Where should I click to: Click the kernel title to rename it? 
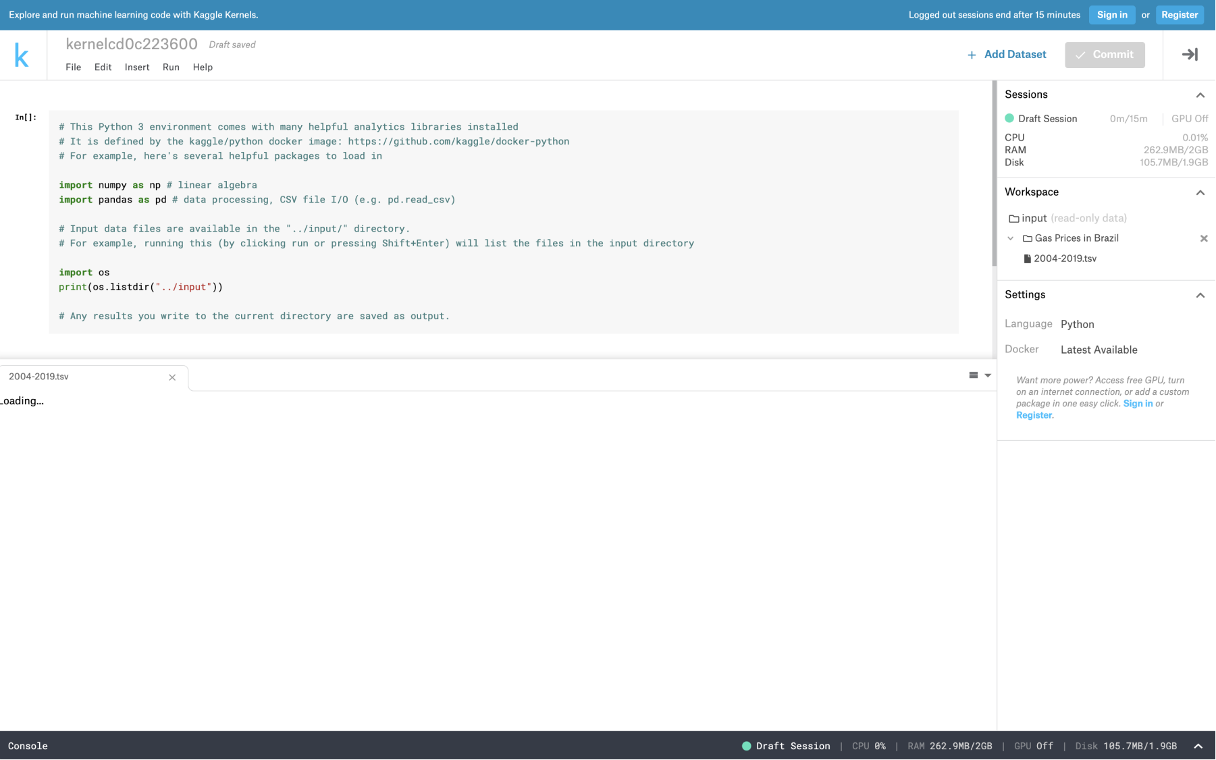[x=132, y=45]
